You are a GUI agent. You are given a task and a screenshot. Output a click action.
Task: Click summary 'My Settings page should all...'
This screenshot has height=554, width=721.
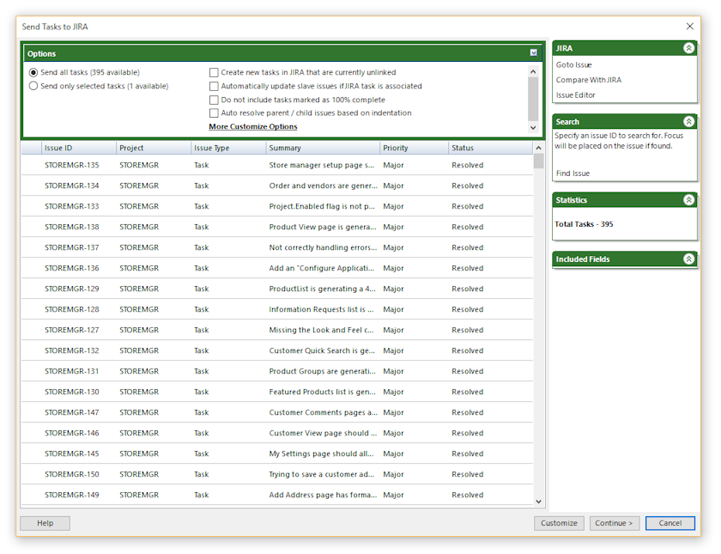pos(321,454)
